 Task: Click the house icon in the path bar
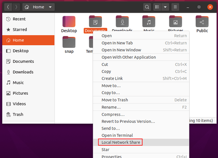[27, 7]
